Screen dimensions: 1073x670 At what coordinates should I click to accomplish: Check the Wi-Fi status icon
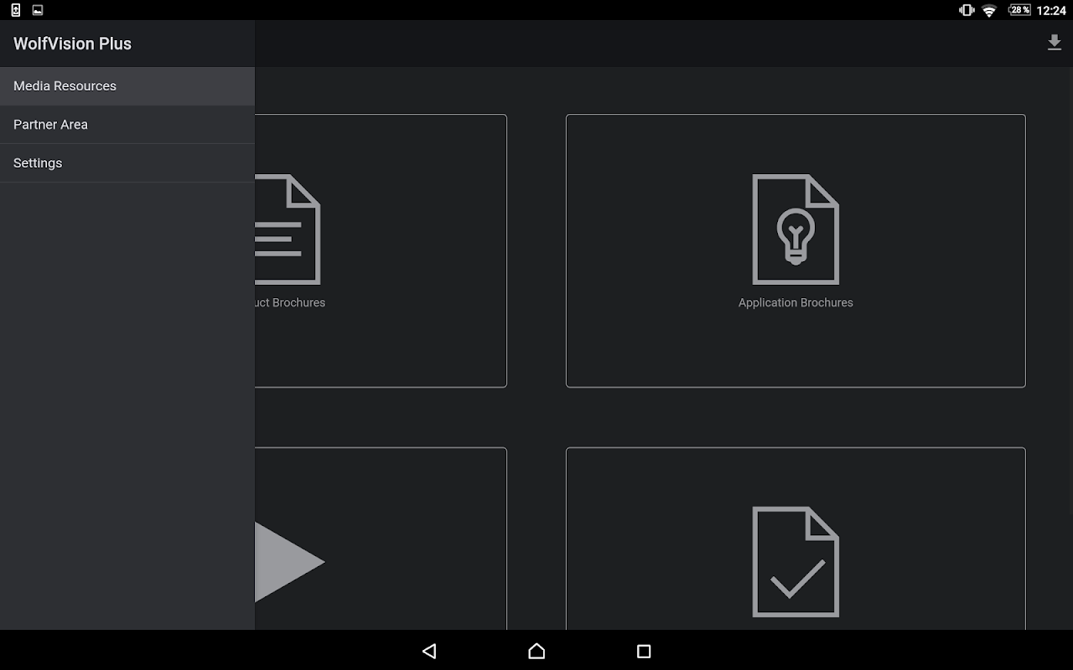pyautogui.click(x=989, y=11)
